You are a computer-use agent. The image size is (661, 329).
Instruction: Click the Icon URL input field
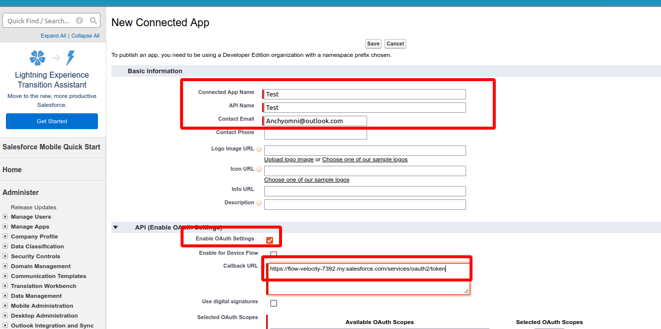365,171
